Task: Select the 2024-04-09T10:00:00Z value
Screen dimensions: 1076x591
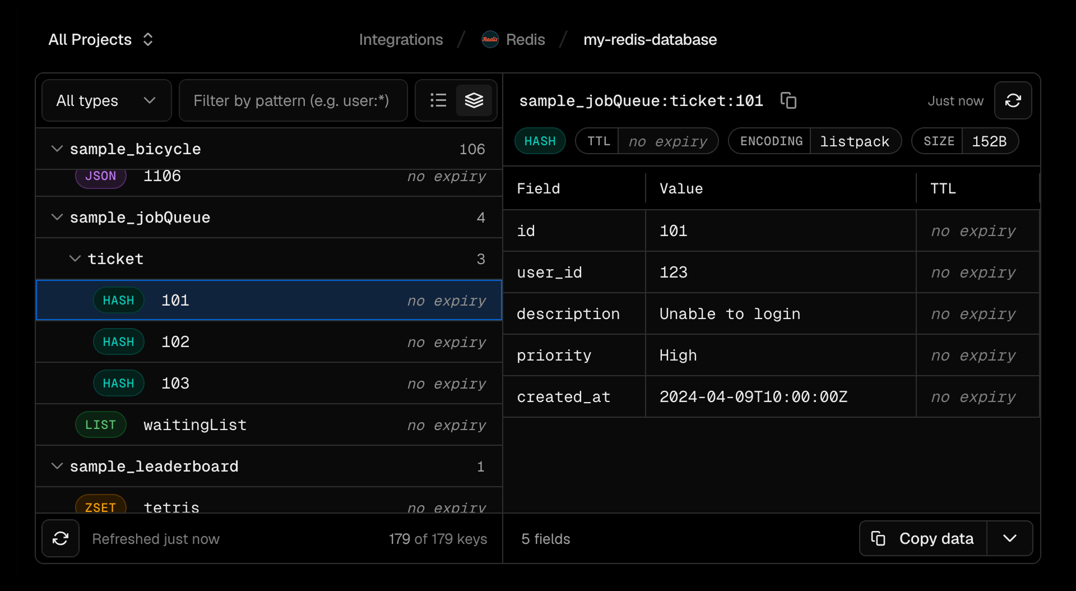Action: (x=781, y=396)
